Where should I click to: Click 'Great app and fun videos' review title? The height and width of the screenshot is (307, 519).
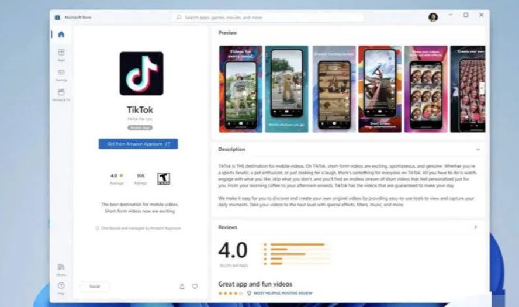point(255,284)
